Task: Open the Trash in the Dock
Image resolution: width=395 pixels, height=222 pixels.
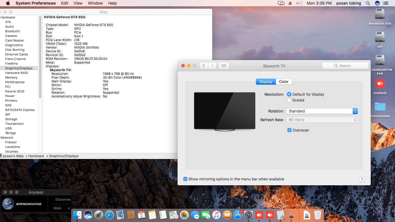Action: coord(318,215)
